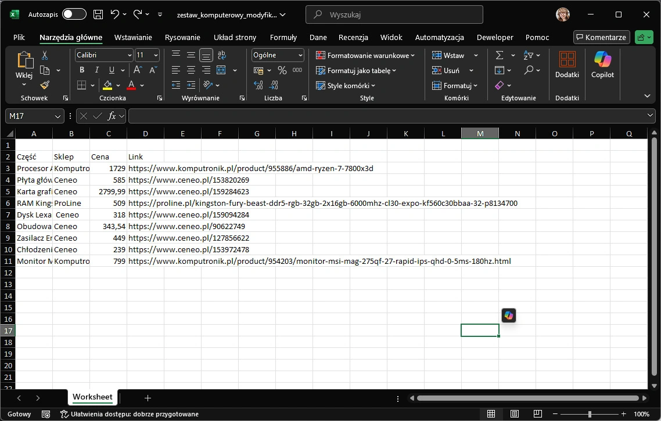Viewport: 661px width, 421px height.
Task: Decrease the cell indent
Action: [x=176, y=85]
